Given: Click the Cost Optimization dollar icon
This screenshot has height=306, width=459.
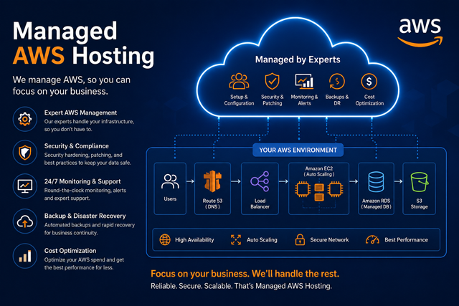Looking at the screenshot, I should 369,81.
